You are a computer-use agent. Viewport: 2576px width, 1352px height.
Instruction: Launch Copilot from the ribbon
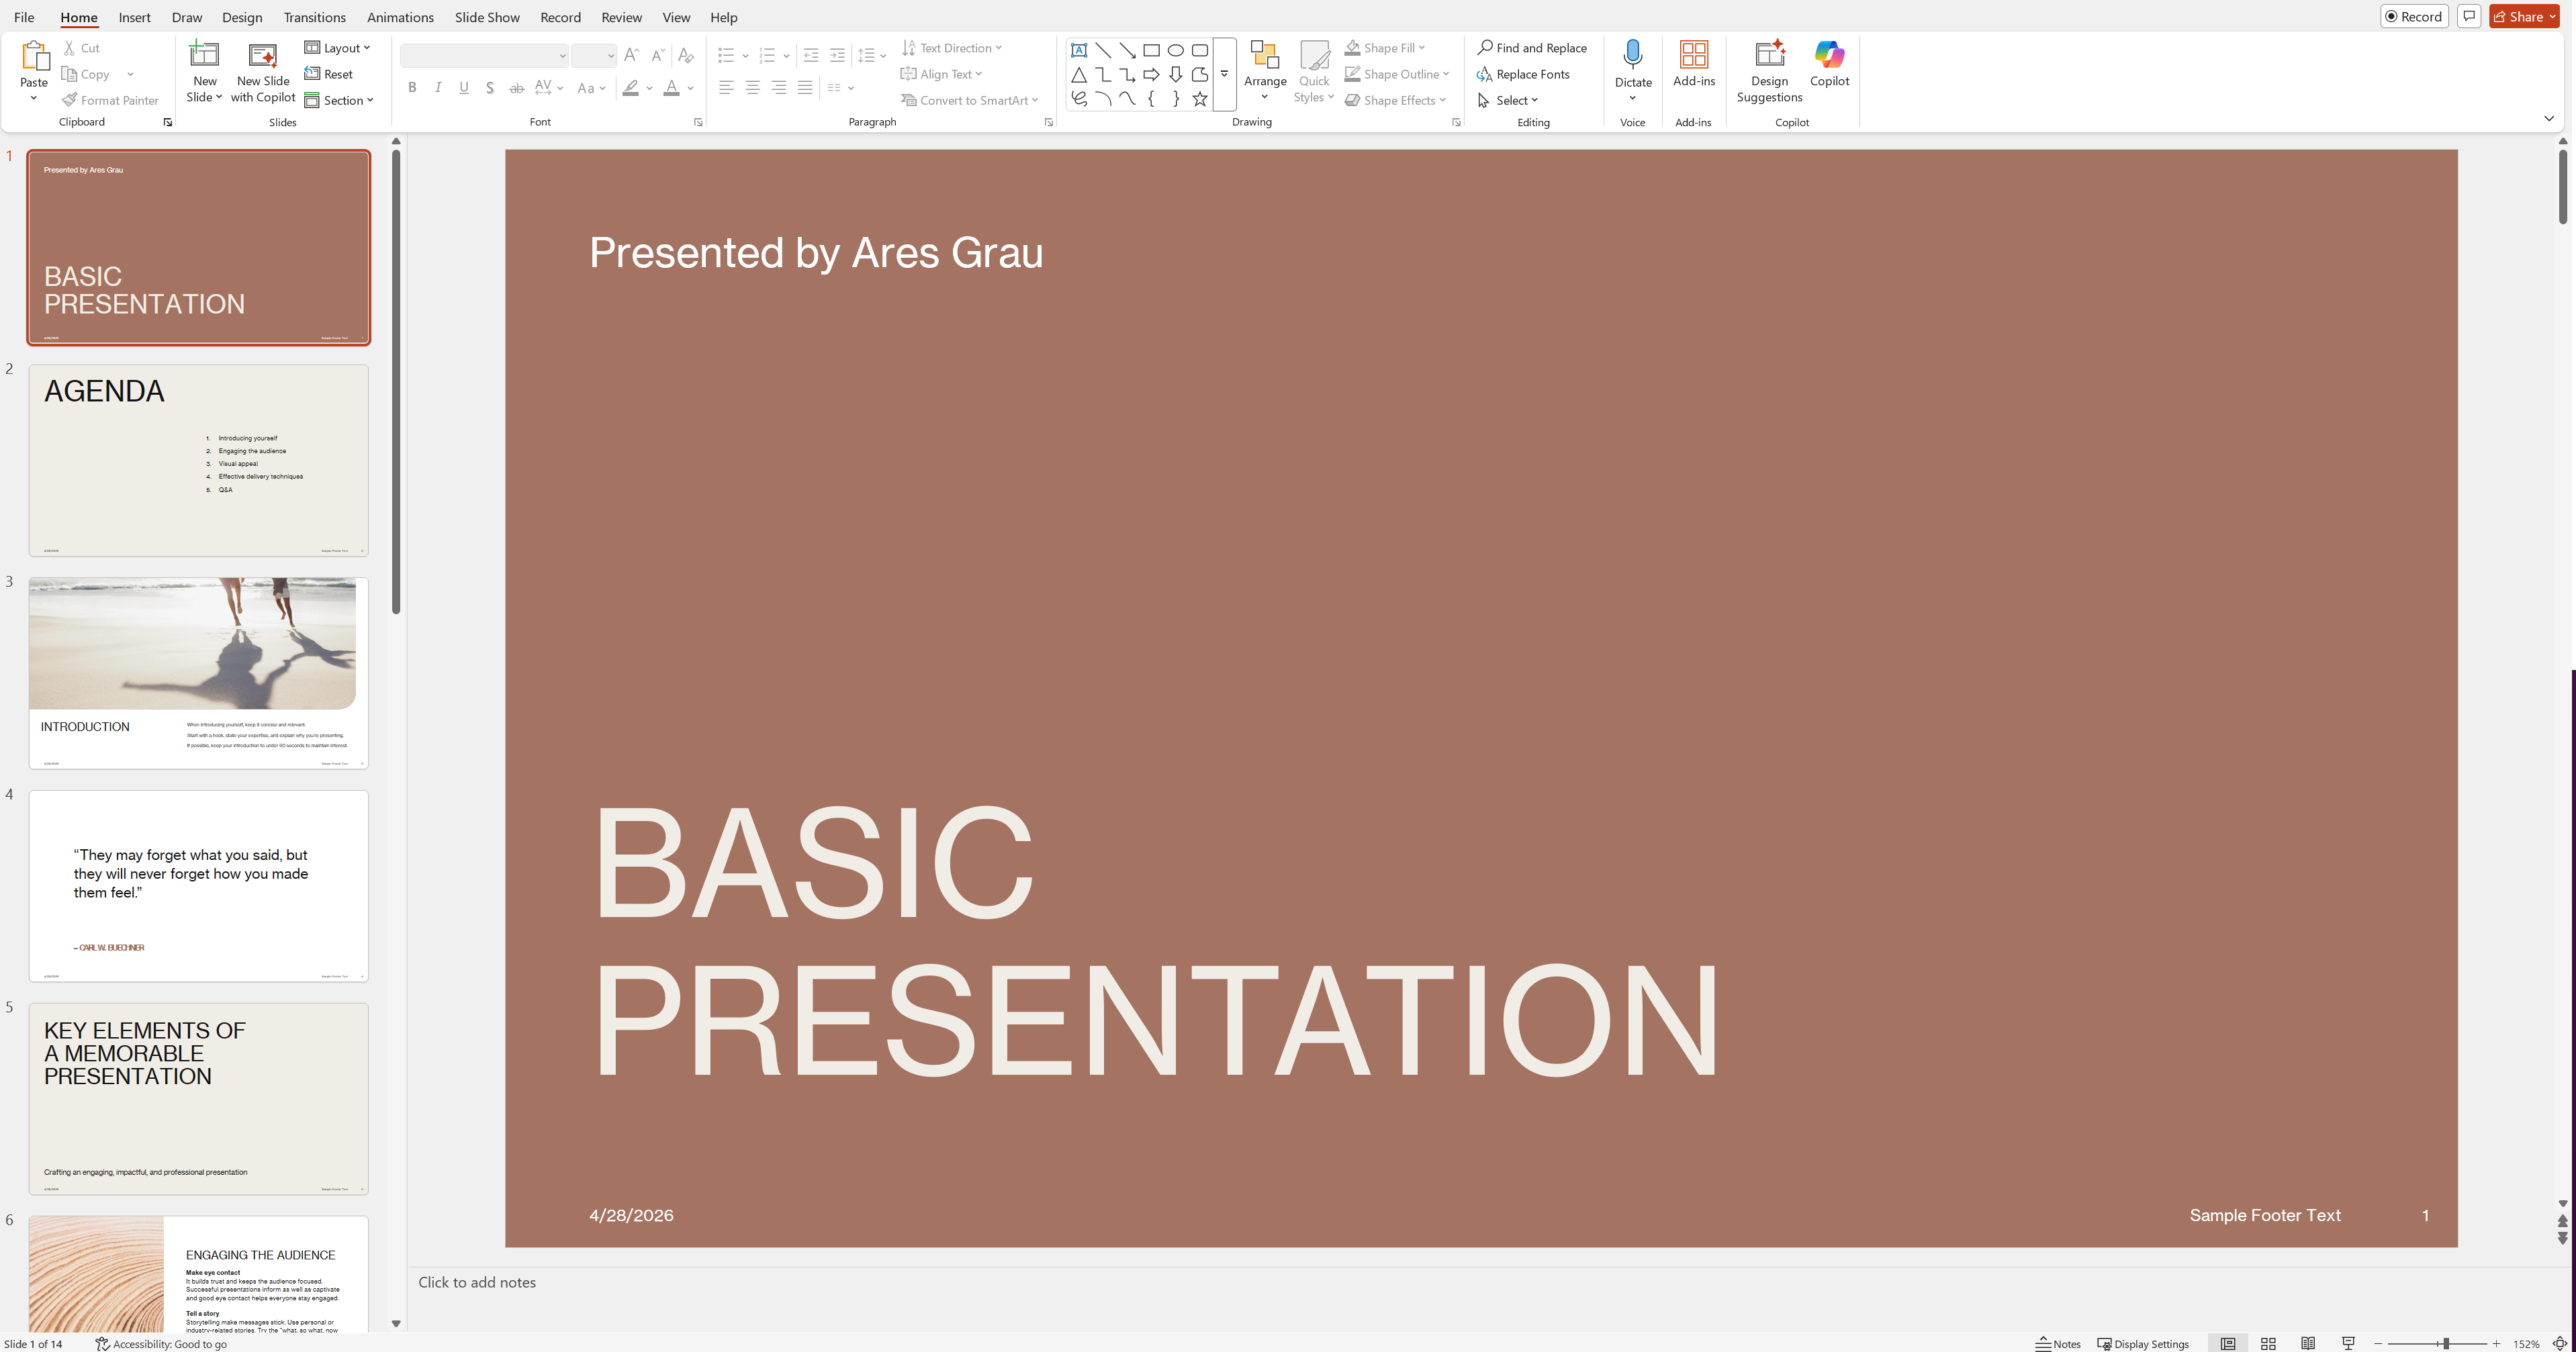(1829, 64)
